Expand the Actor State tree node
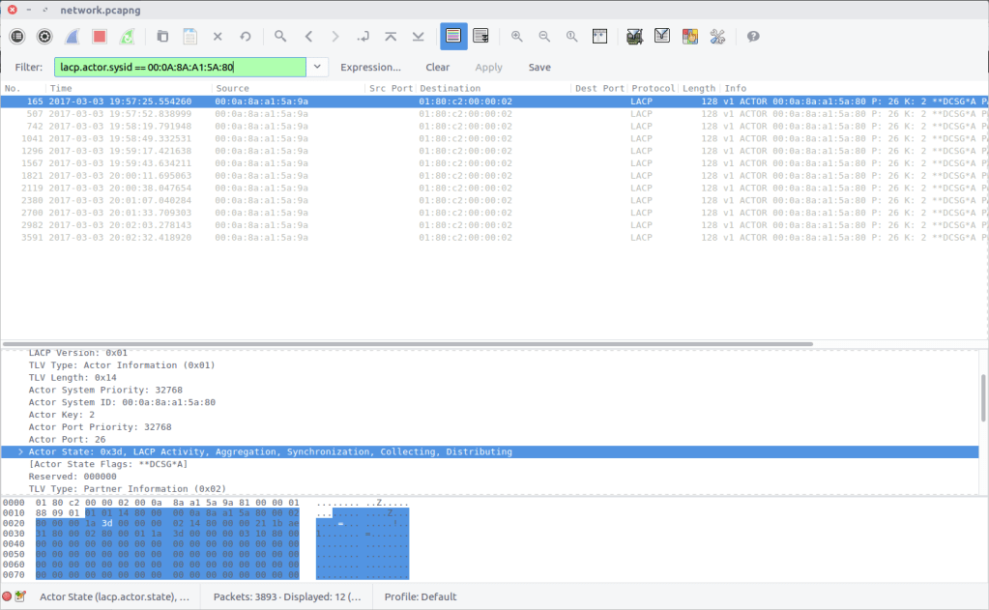 point(20,451)
